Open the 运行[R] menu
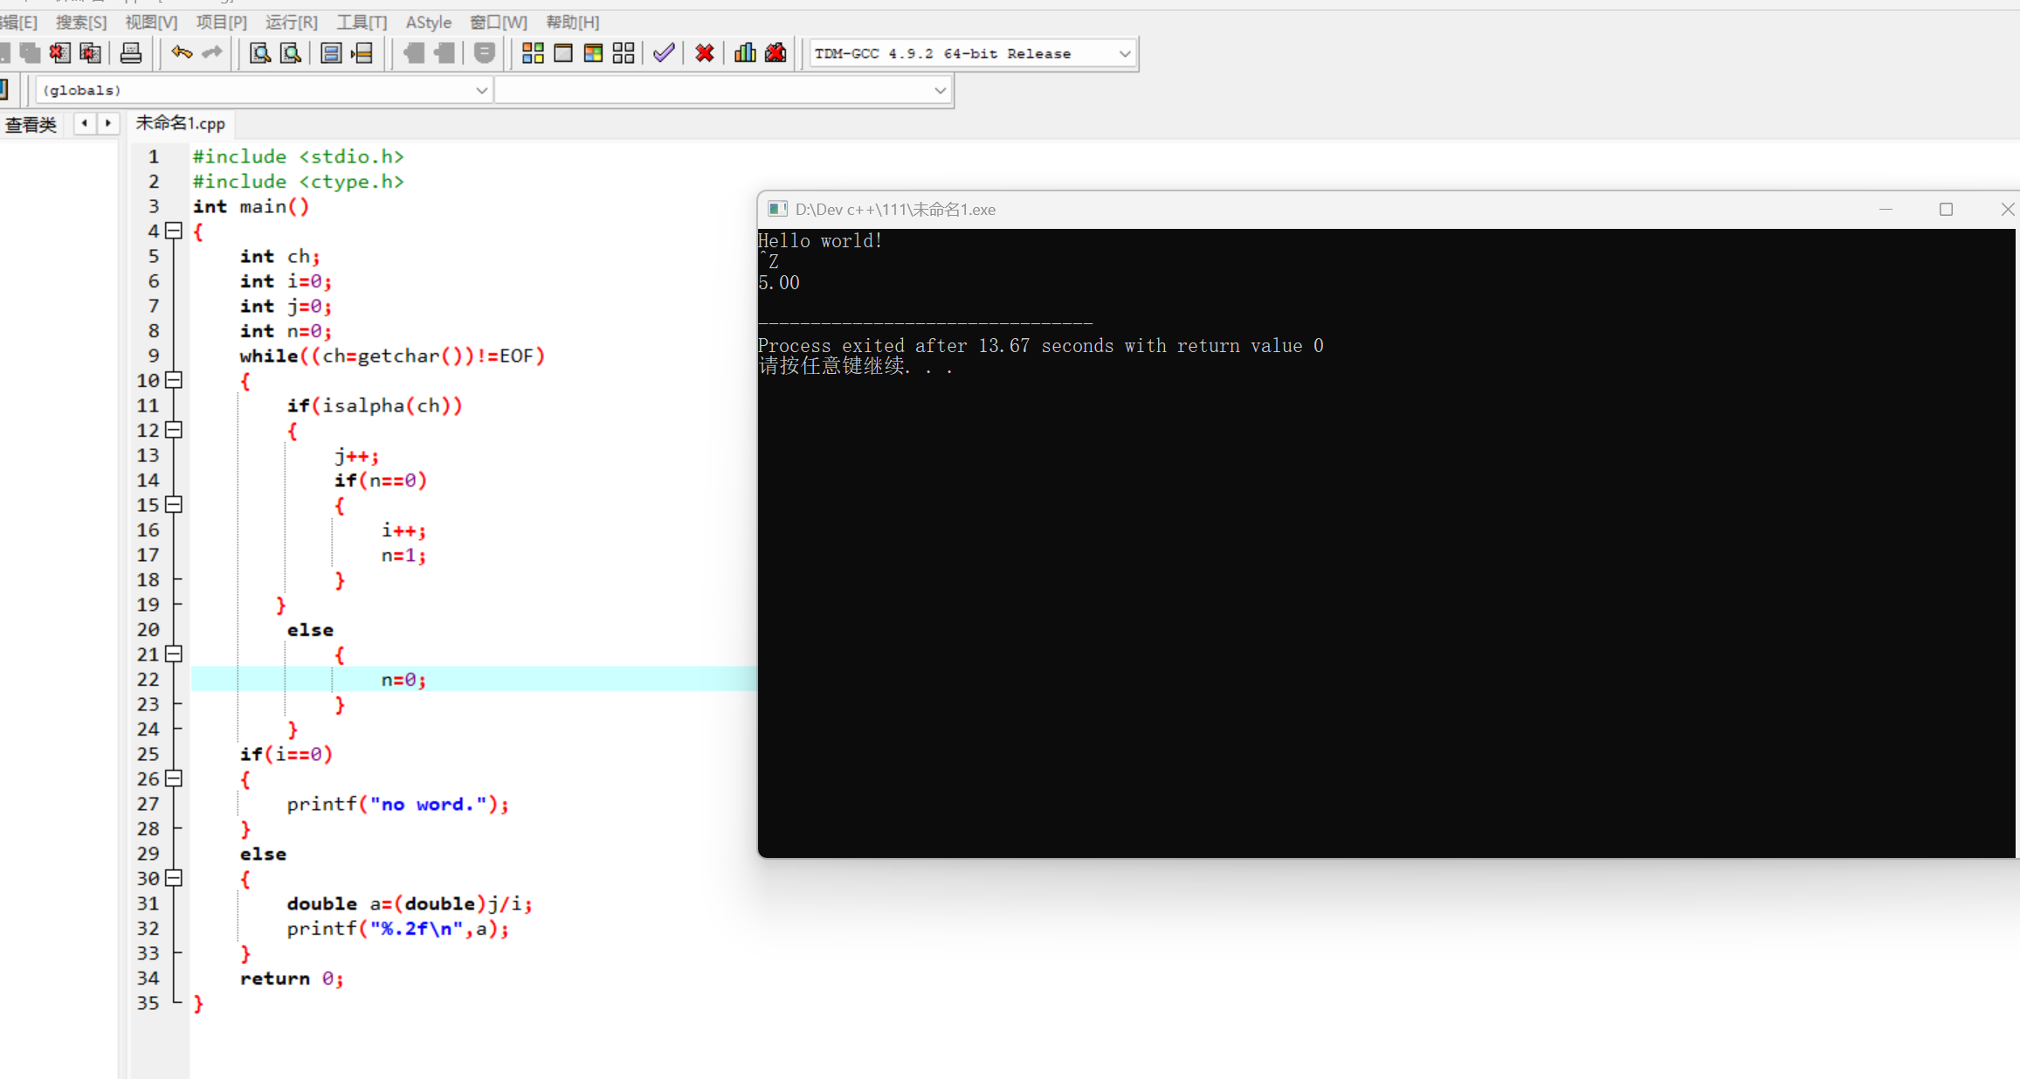Screen dimensions: 2020x1079 click(x=292, y=22)
